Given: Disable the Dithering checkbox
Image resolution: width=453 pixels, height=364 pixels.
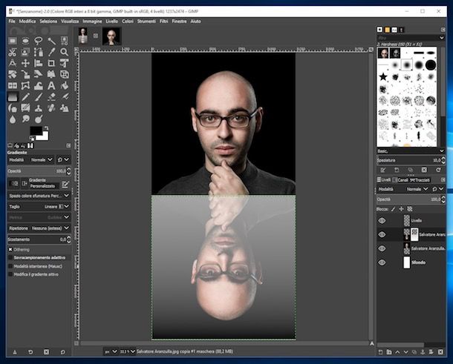Looking at the screenshot, I should 10,250.
